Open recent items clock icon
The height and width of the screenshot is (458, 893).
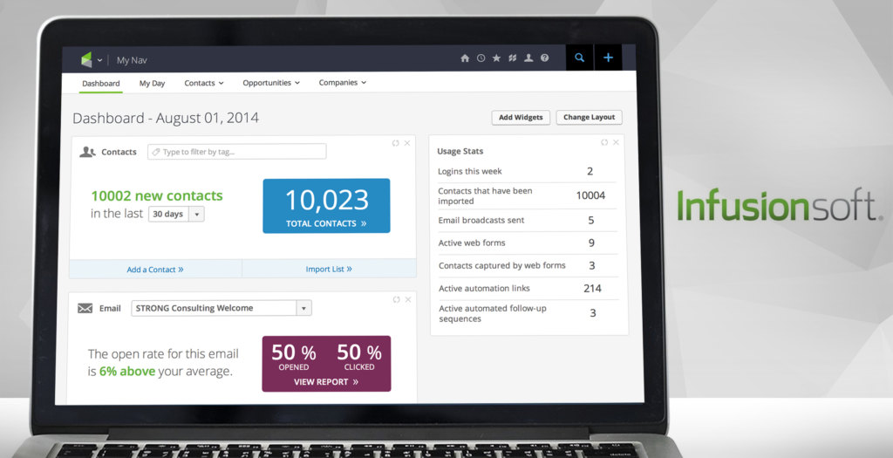tap(481, 58)
